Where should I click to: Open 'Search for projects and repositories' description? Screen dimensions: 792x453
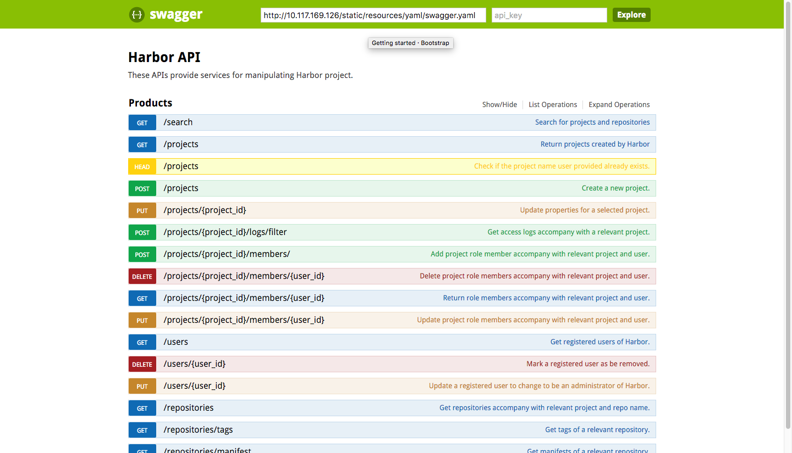(592, 122)
